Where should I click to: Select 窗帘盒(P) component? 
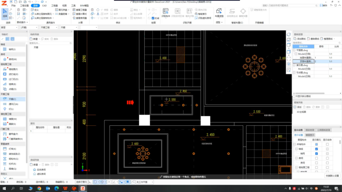click(11, 134)
